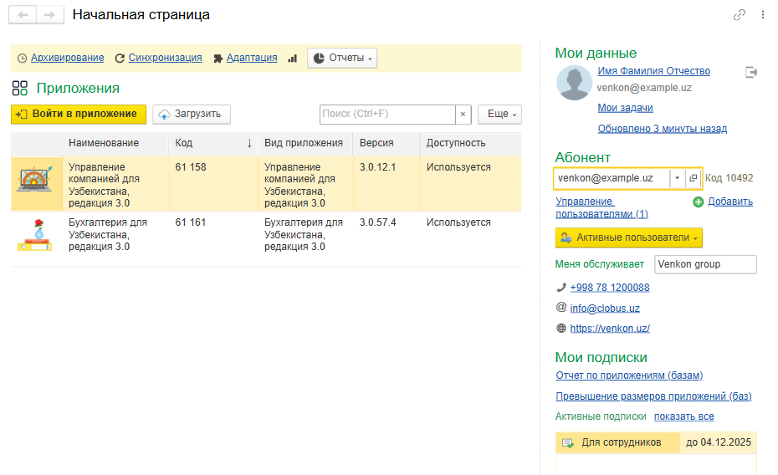Expand the Еще menu
This screenshot has width=778, height=475.
[499, 114]
